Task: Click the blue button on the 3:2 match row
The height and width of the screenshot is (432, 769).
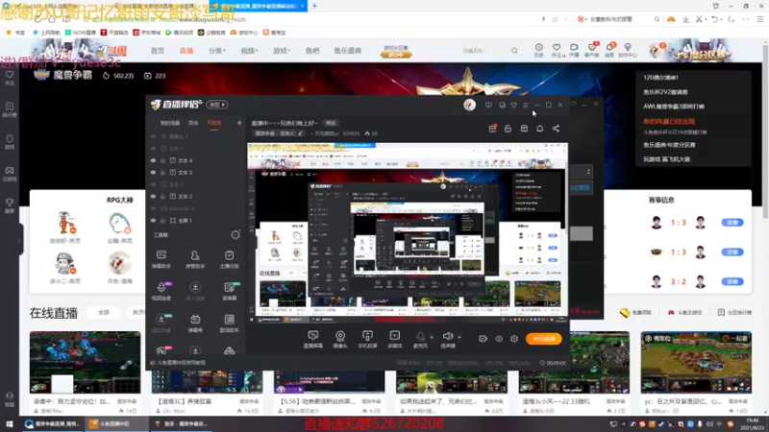Action: [732, 281]
